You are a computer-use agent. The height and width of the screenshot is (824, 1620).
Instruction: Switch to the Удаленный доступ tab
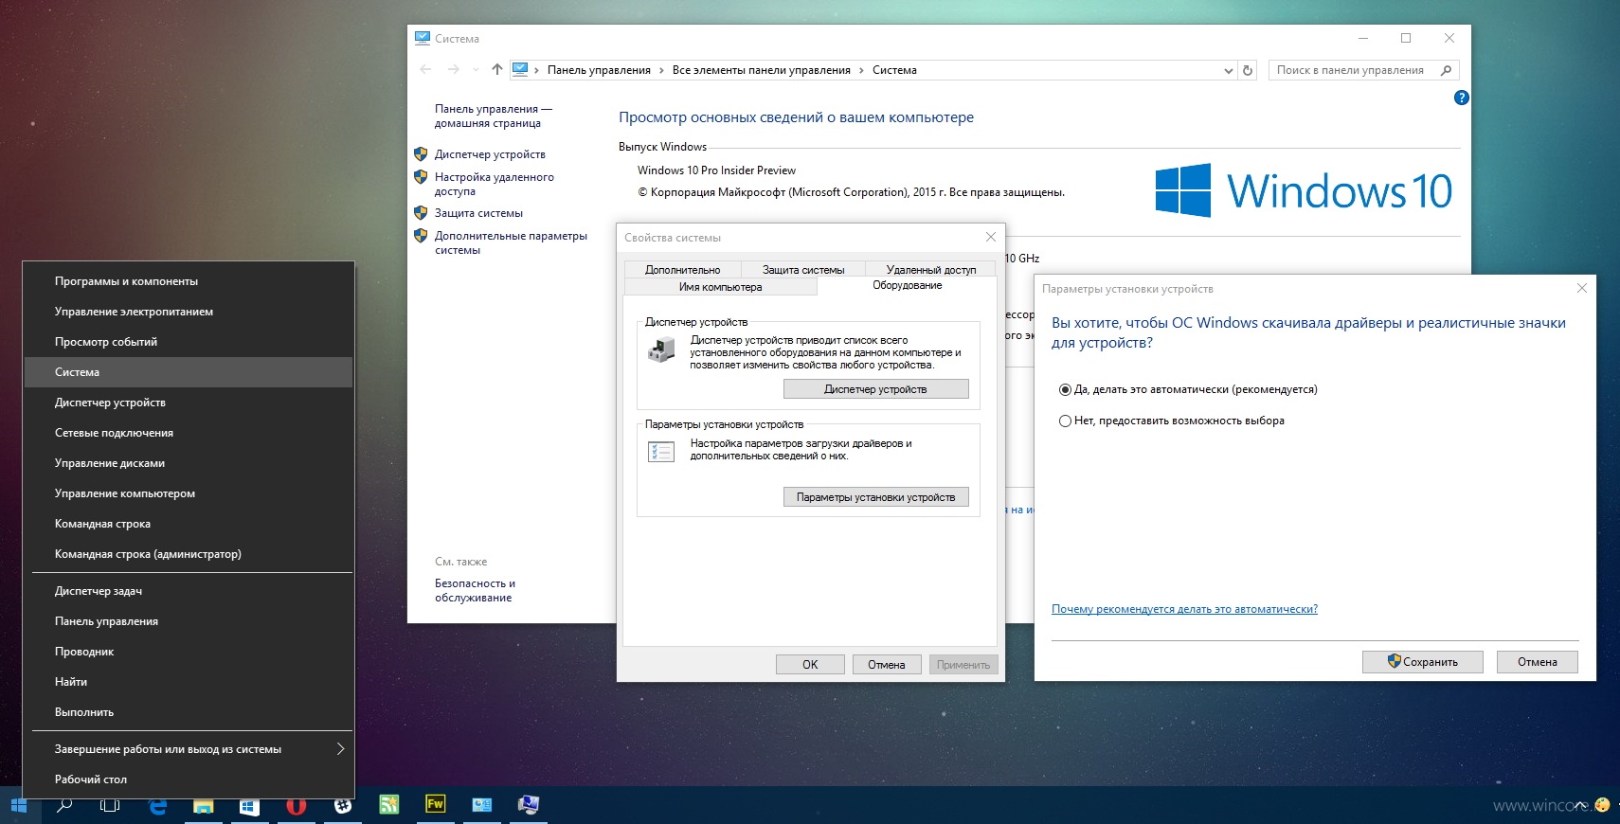click(x=931, y=270)
